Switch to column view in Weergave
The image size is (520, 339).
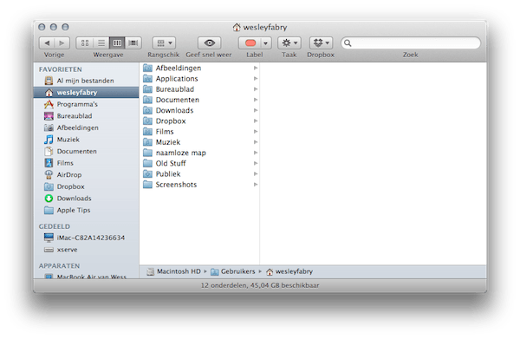click(117, 42)
